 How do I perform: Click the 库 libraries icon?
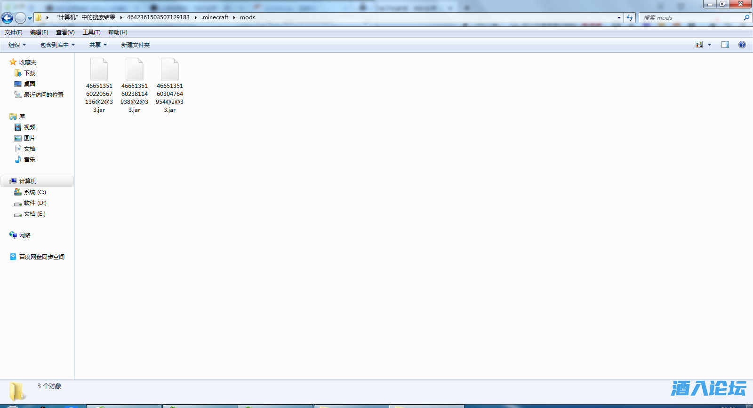pyautogui.click(x=13, y=117)
